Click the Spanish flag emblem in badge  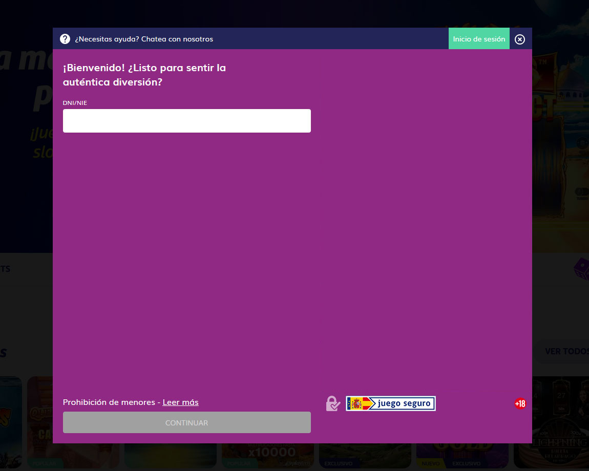[355, 403]
